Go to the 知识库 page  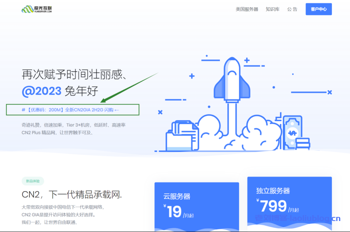point(272,9)
